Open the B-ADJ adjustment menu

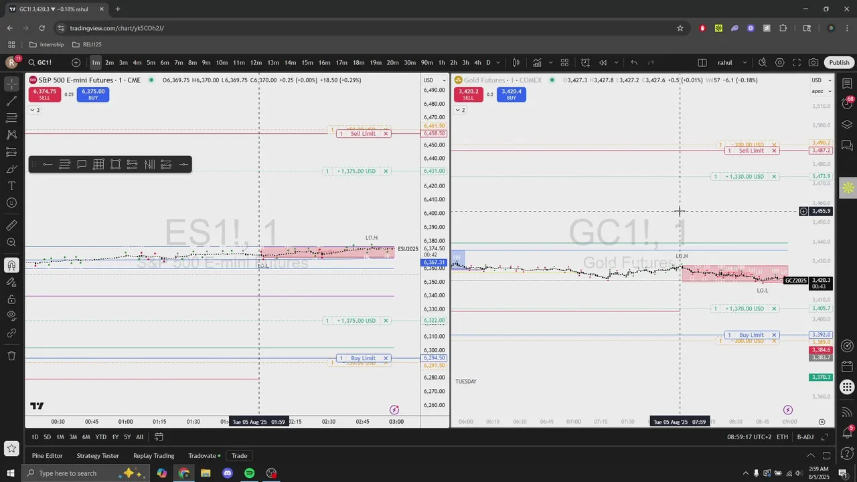click(805, 437)
